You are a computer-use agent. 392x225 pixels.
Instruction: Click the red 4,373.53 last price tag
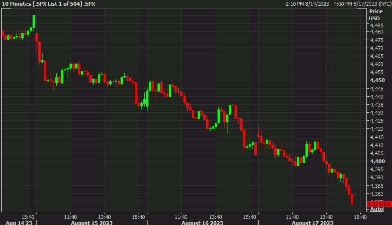379,204
